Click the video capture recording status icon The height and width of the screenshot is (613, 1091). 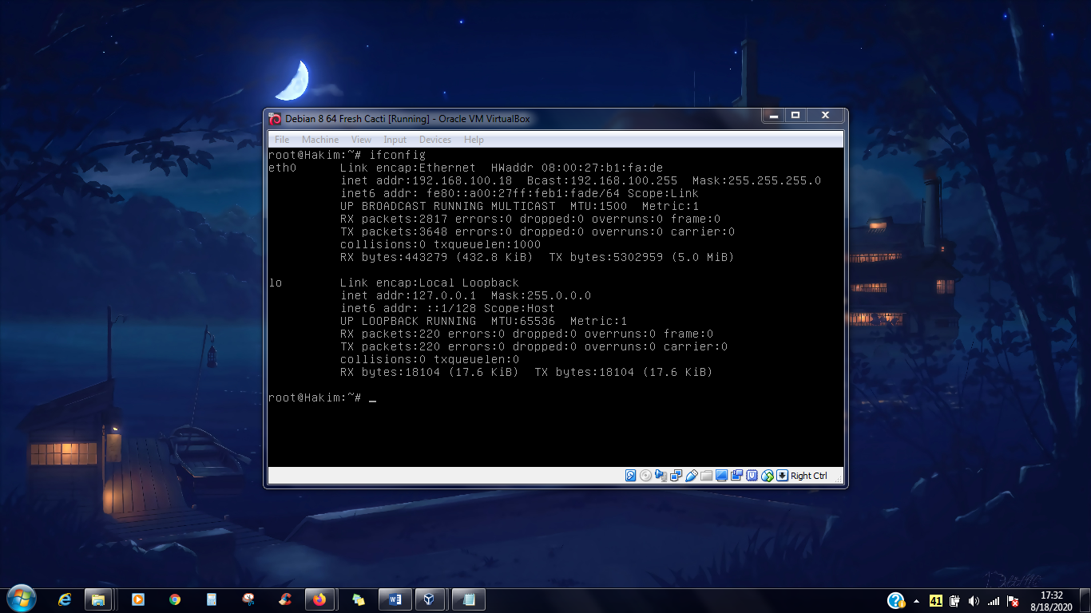[x=736, y=476]
